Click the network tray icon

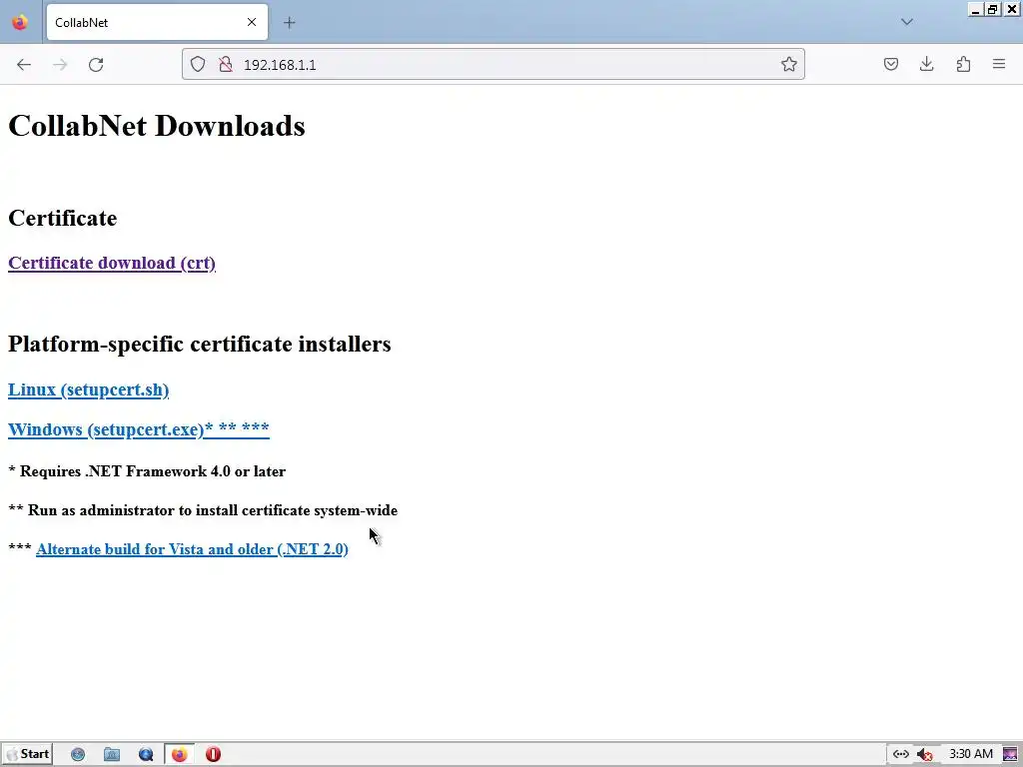[901, 754]
